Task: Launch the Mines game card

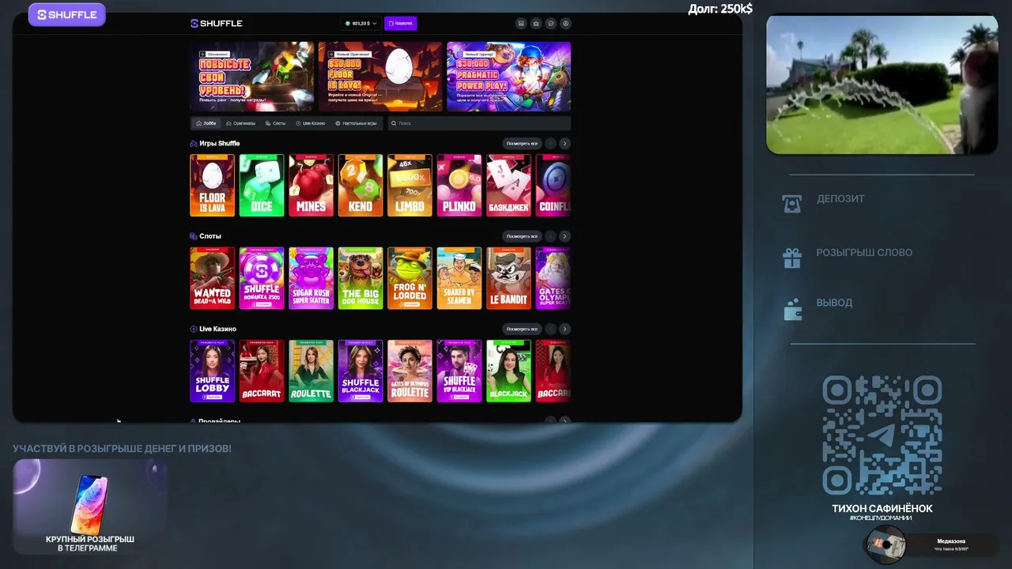Action: [311, 185]
